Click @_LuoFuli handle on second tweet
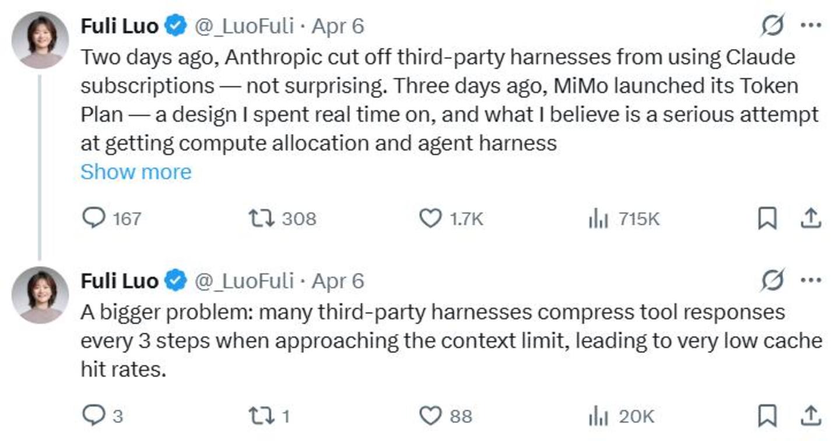The image size is (839, 441). coord(243,281)
